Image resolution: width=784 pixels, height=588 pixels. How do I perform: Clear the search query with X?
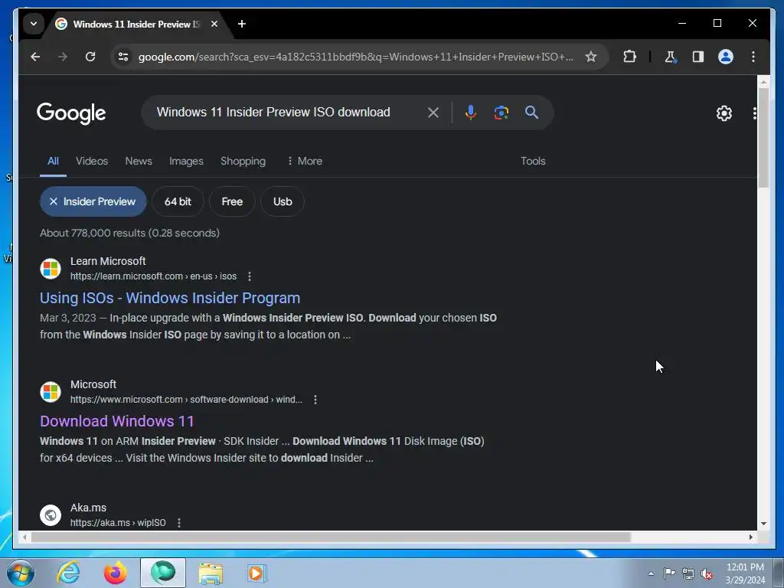(433, 113)
